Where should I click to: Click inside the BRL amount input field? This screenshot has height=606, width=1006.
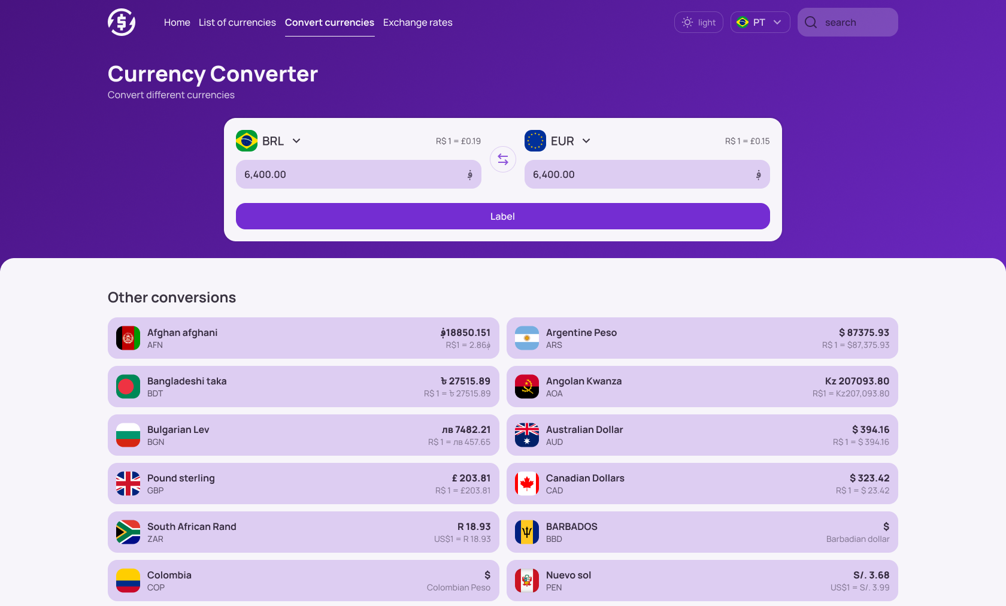point(358,174)
